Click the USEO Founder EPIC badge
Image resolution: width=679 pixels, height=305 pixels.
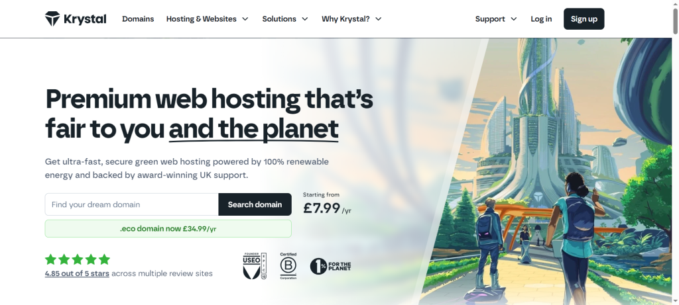pos(255,266)
